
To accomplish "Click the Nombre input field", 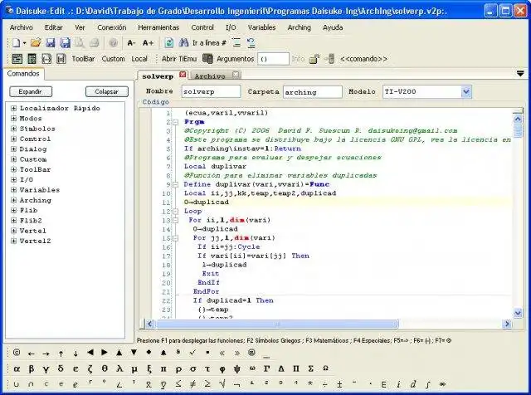I will tap(211, 91).
